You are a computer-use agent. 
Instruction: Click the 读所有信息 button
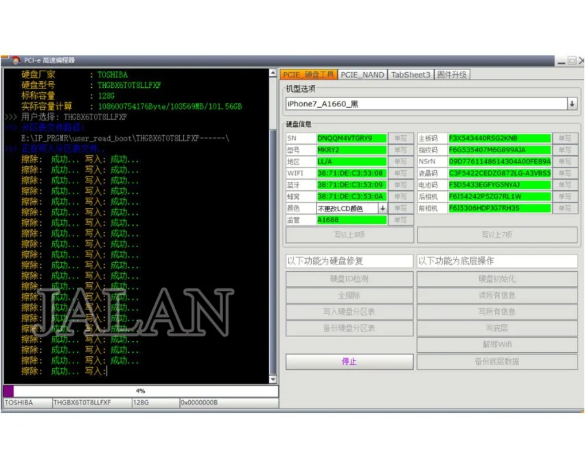click(x=497, y=295)
